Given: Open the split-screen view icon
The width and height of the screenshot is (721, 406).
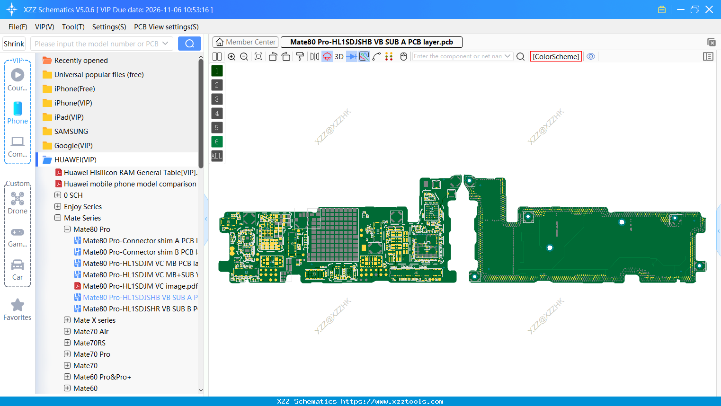Looking at the screenshot, I should 217,56.
